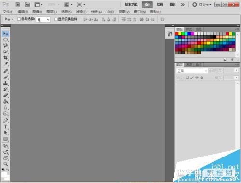Select the Zoom tool
The width and height of the screenshot is (241, 183).
(6, 164)
